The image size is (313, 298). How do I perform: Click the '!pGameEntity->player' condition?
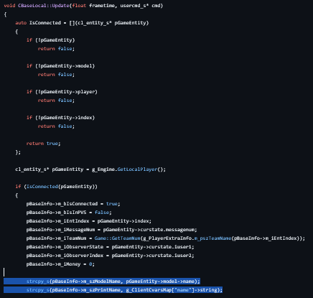66,92
